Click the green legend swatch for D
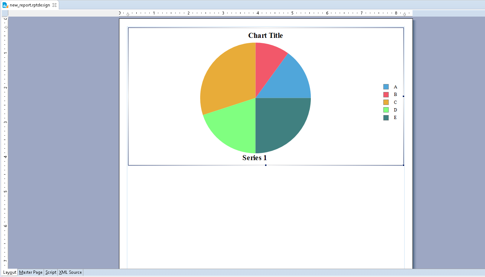 click(386, 110)
